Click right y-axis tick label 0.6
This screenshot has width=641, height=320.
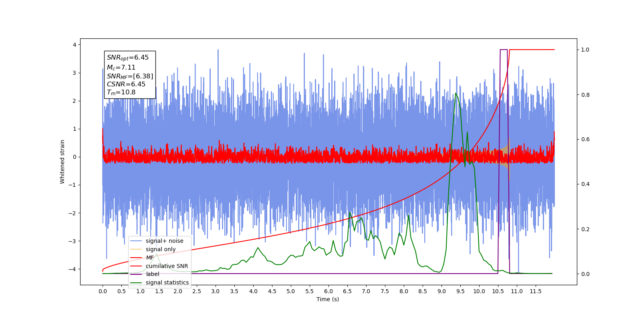click(585, 139)
